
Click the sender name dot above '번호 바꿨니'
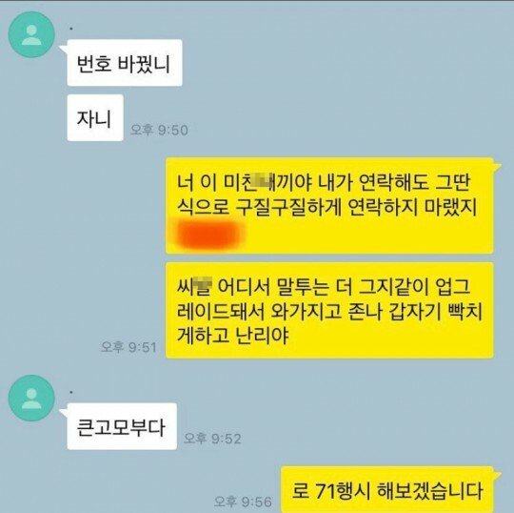(x=71, y=29)
